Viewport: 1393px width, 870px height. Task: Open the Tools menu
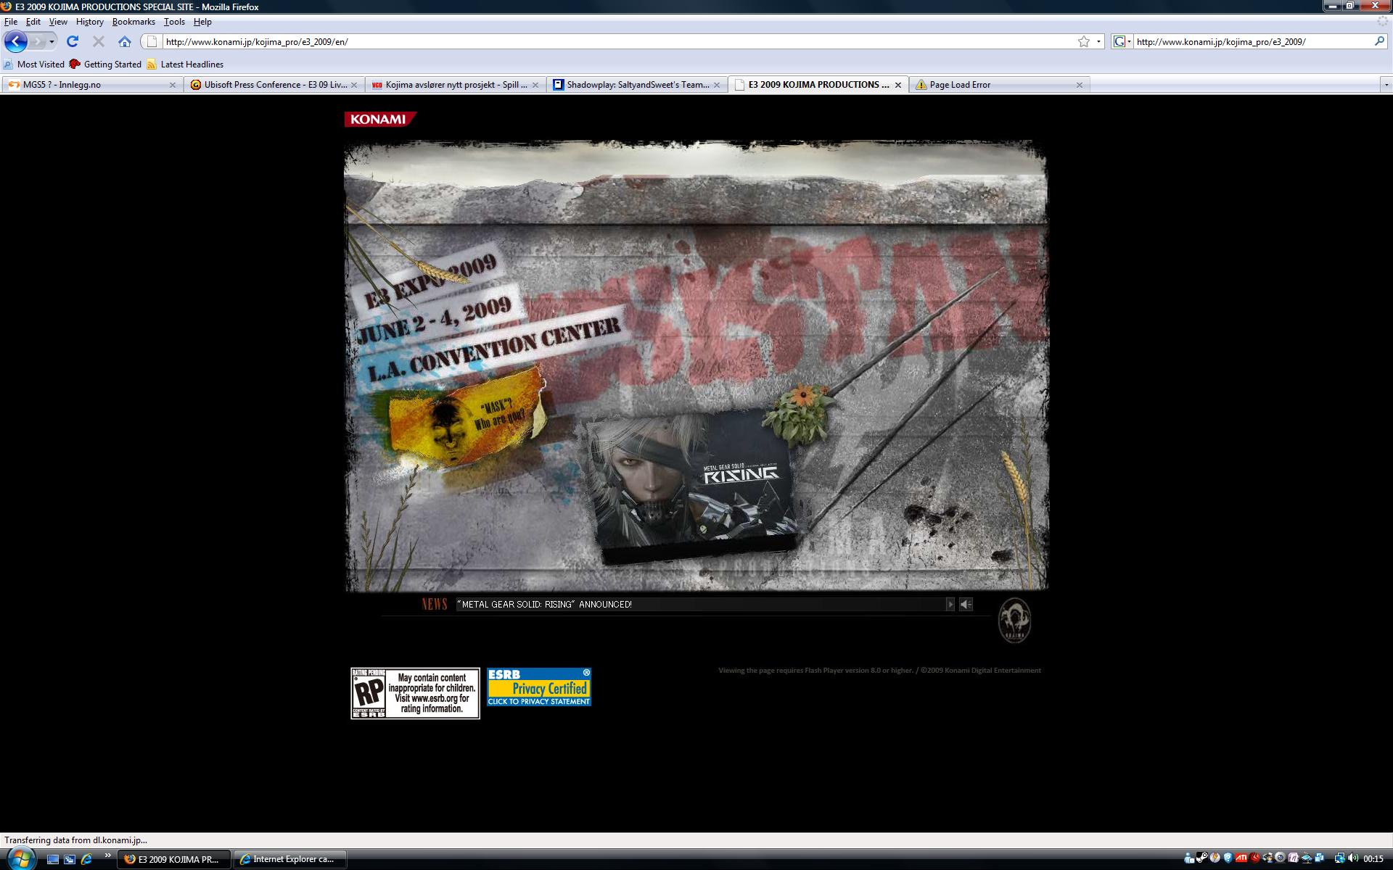tap(174, 22)
